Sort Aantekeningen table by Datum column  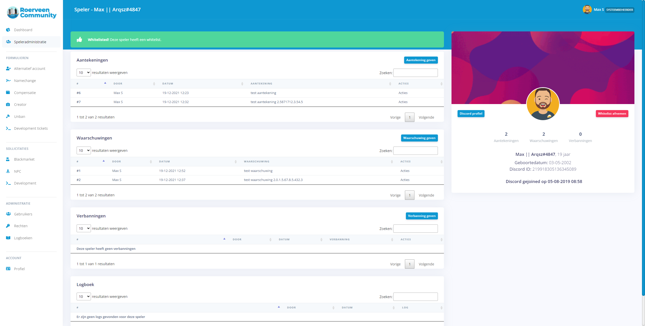pyautogui.click(x=168, y=84)
